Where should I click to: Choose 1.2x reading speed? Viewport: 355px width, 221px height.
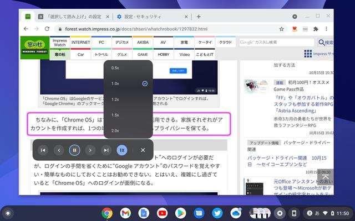click(128, 99)
